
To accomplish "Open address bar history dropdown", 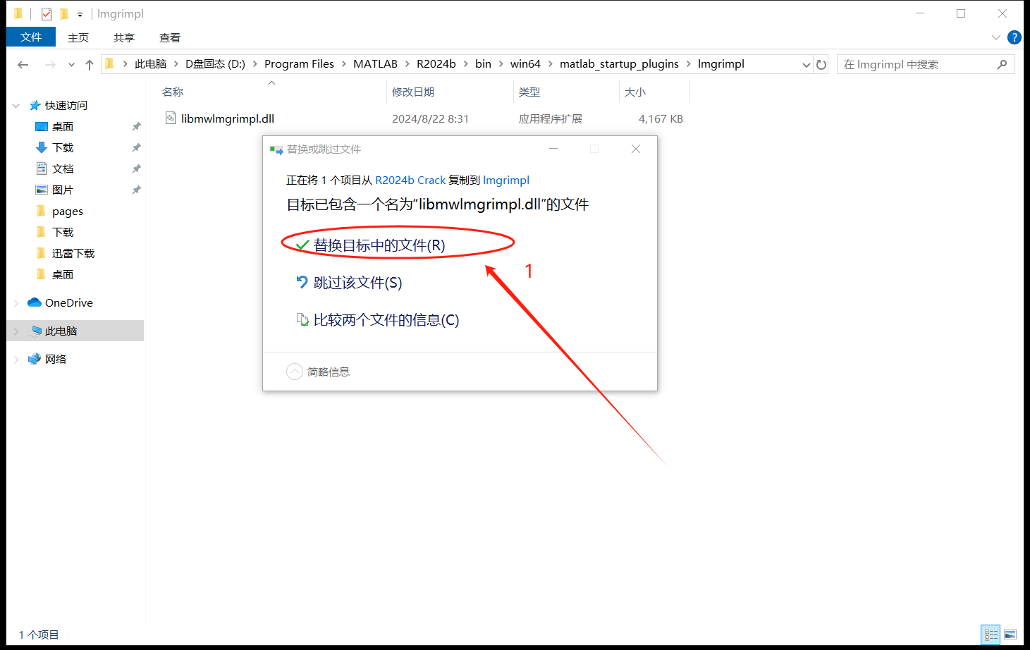I will pos(807,64).
